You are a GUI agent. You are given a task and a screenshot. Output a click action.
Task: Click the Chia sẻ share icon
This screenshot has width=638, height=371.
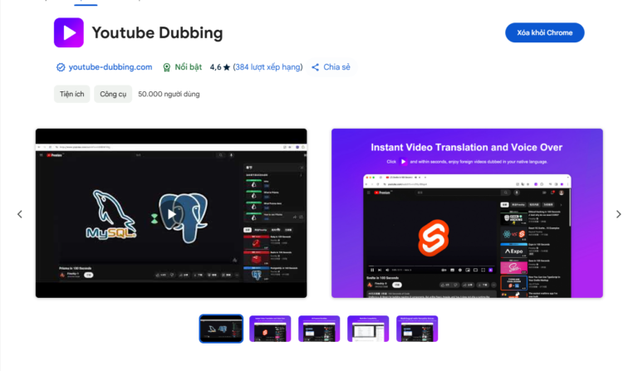coord(316,67)
